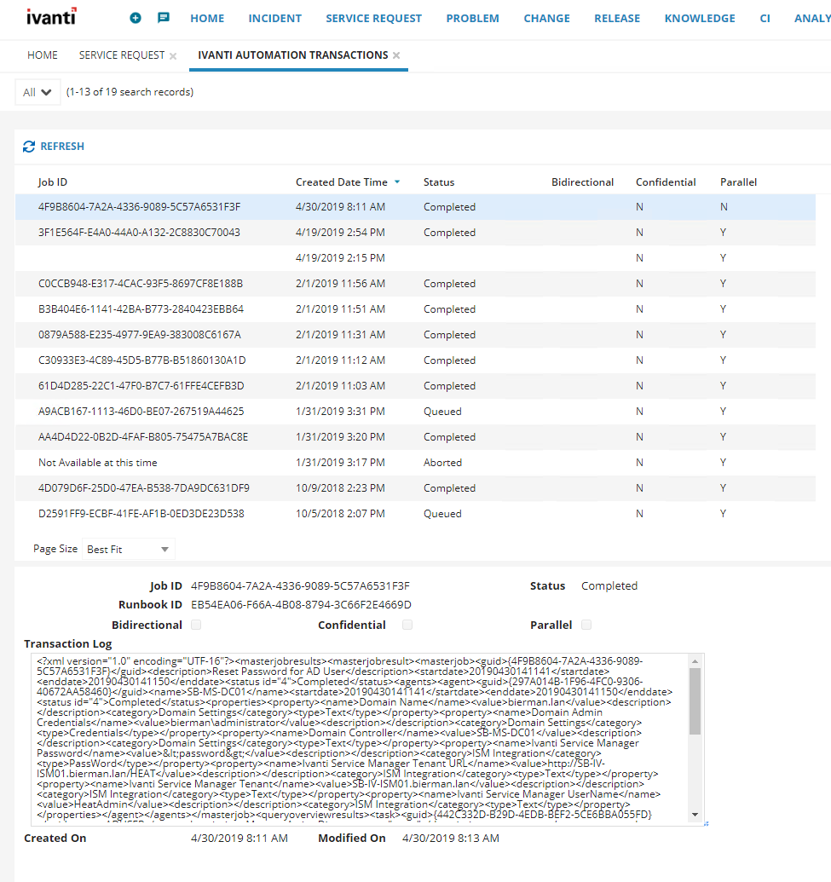Open the INCIDENT top menu
The width and height of the screenshot is (831, 882).
[x=275, y=19]
